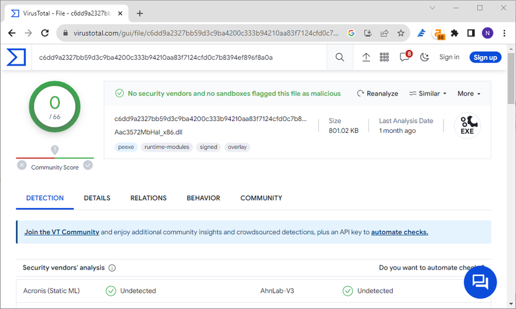Screen dimensions: 516x309
Task: Toggle dark mode moon icon
Action: click(x=425, y=57)
